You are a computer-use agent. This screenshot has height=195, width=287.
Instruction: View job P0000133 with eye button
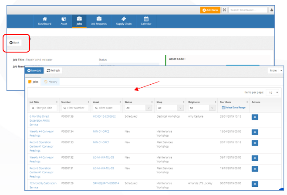255,143
